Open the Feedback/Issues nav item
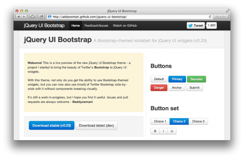Screen dimensions: 244x159 [96, 26]
